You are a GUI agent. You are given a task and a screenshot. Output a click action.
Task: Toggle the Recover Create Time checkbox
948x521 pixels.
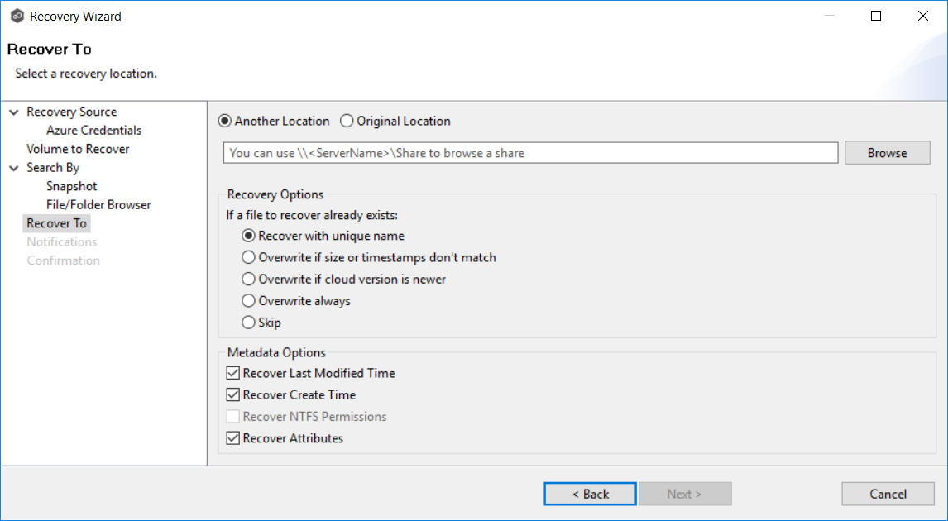232,395
